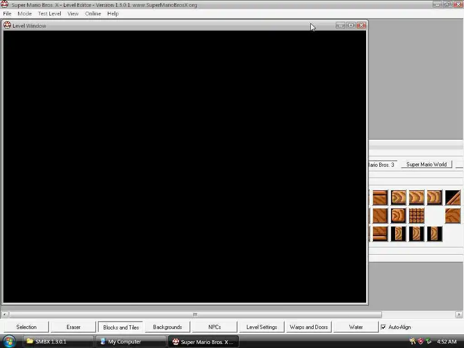Select the wood corner slope tile in middle row
Screen dimensions: 464x348
coord(453,216)
